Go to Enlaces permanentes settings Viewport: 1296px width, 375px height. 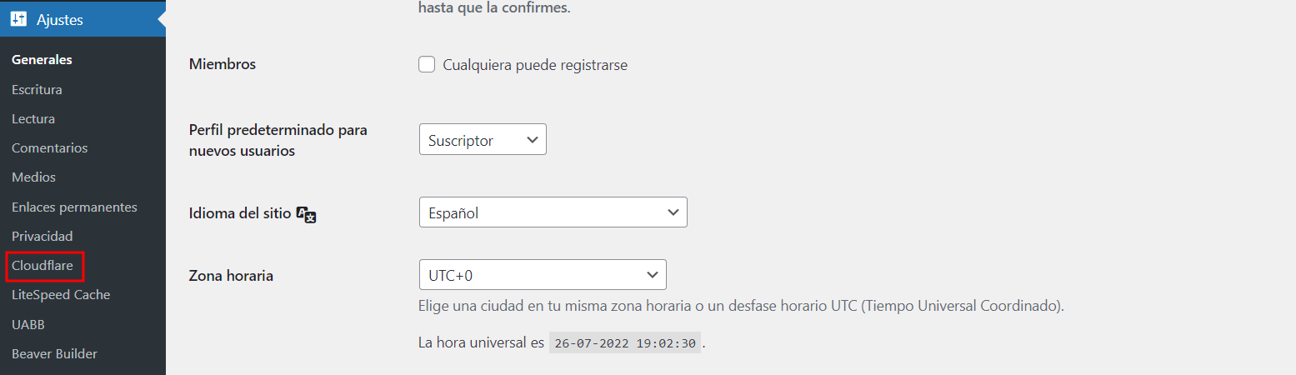click(x=74, y=207)
